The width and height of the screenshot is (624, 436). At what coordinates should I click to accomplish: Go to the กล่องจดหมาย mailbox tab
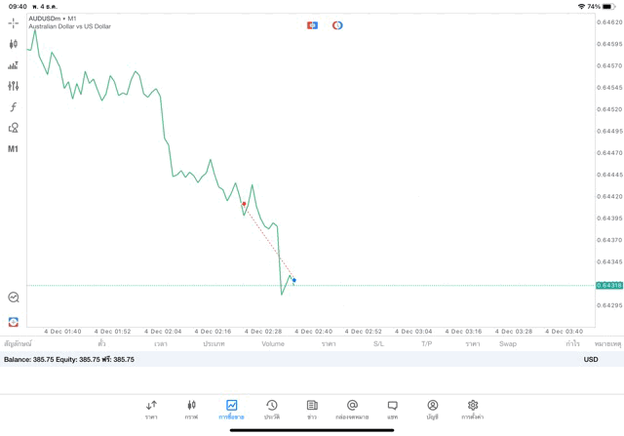(352, 410)
